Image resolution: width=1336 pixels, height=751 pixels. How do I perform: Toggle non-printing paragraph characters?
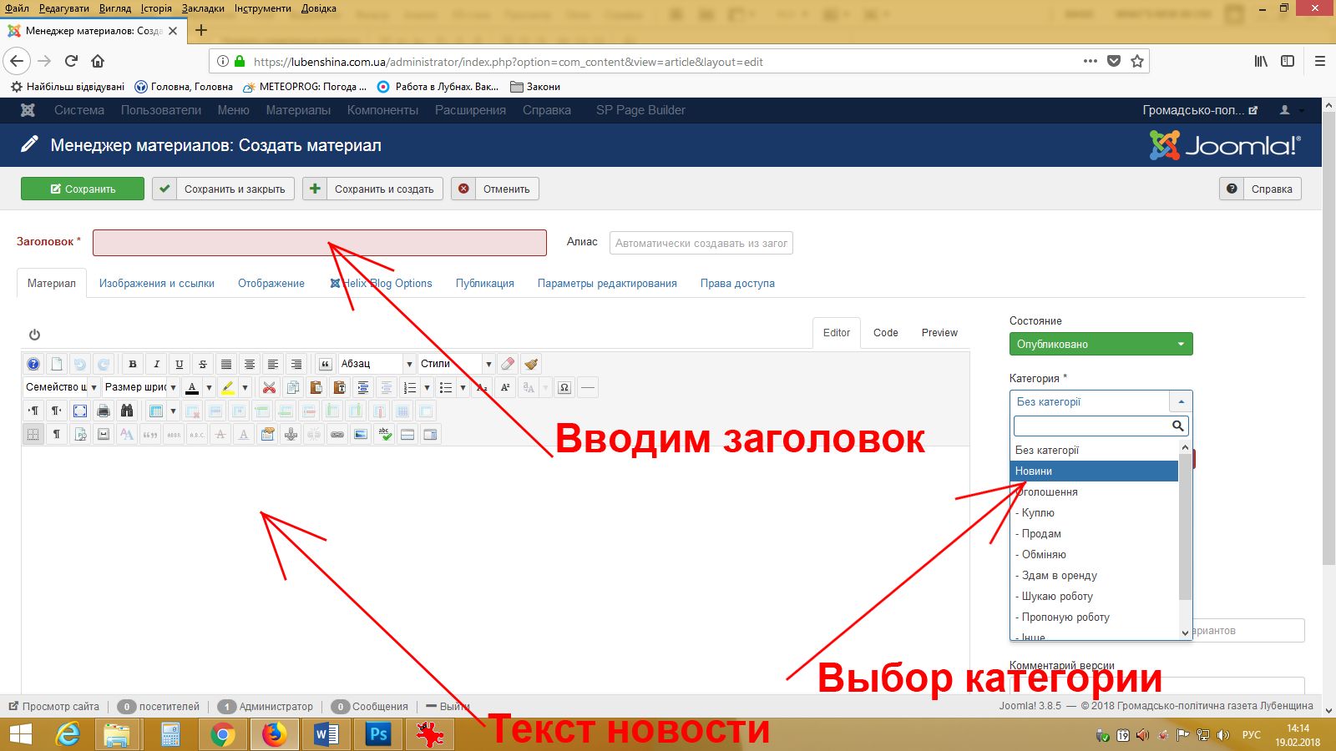(57, 434)
